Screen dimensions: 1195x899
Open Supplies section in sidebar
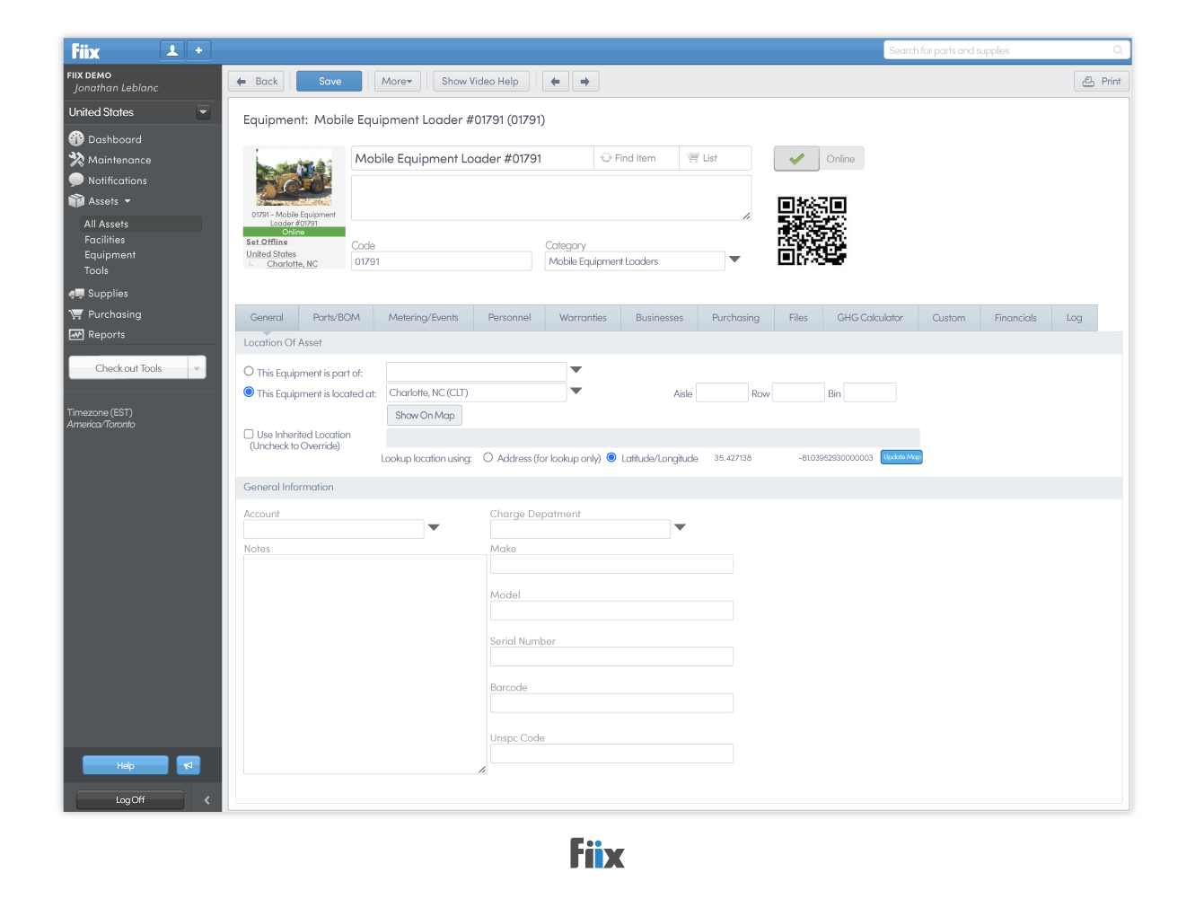99,294
